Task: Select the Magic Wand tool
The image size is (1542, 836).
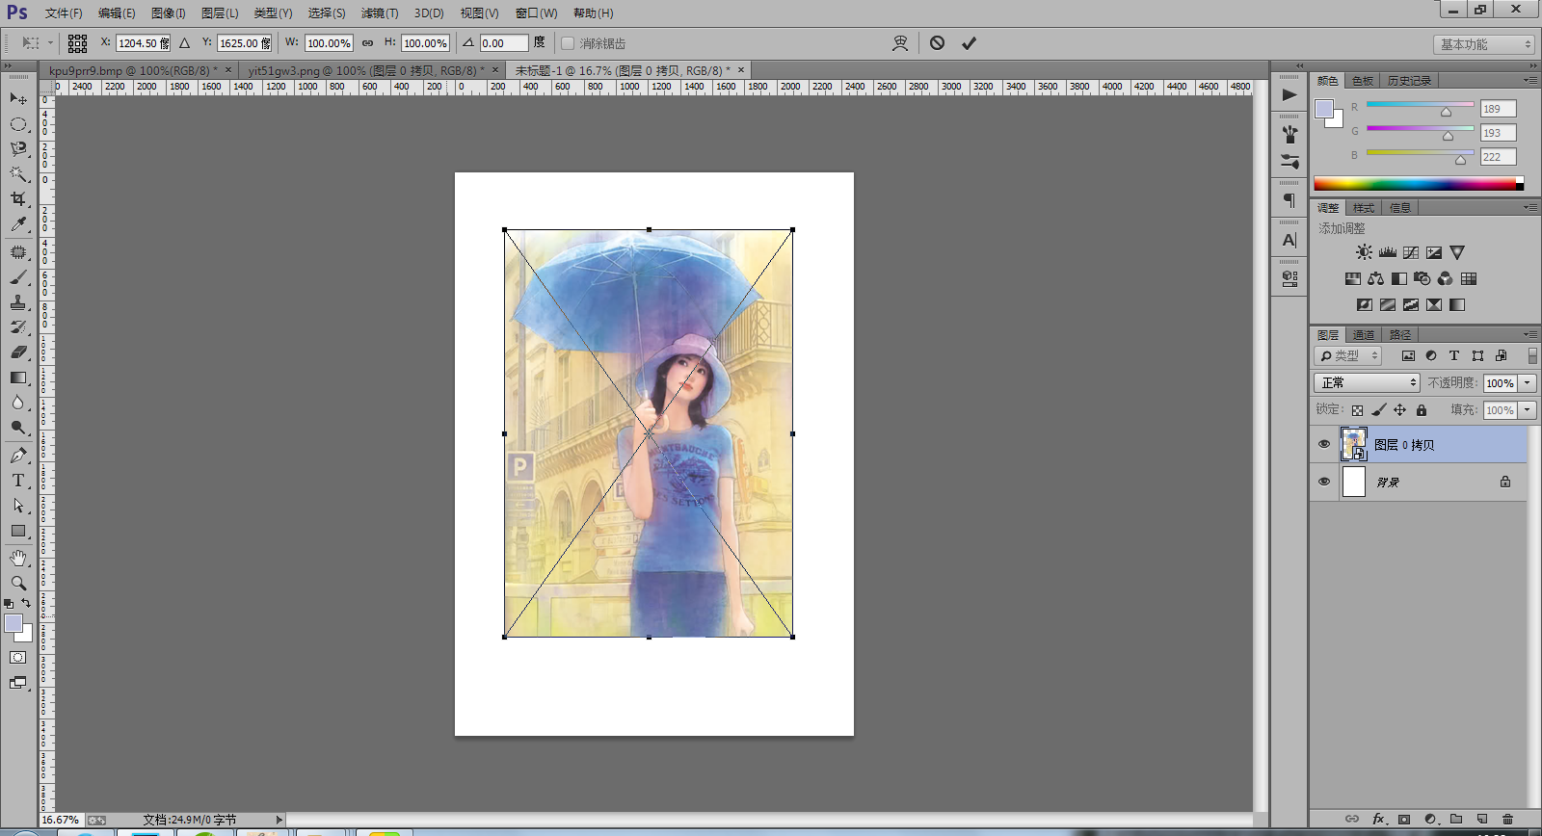Action: 18,174
